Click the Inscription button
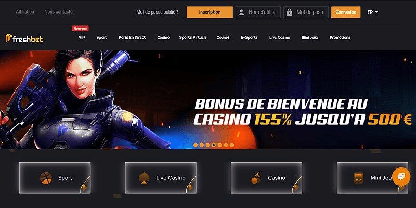The height and width of the screenshot is (208, 416). pos(210,12)
